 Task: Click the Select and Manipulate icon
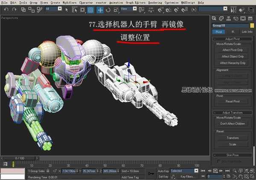151,10
